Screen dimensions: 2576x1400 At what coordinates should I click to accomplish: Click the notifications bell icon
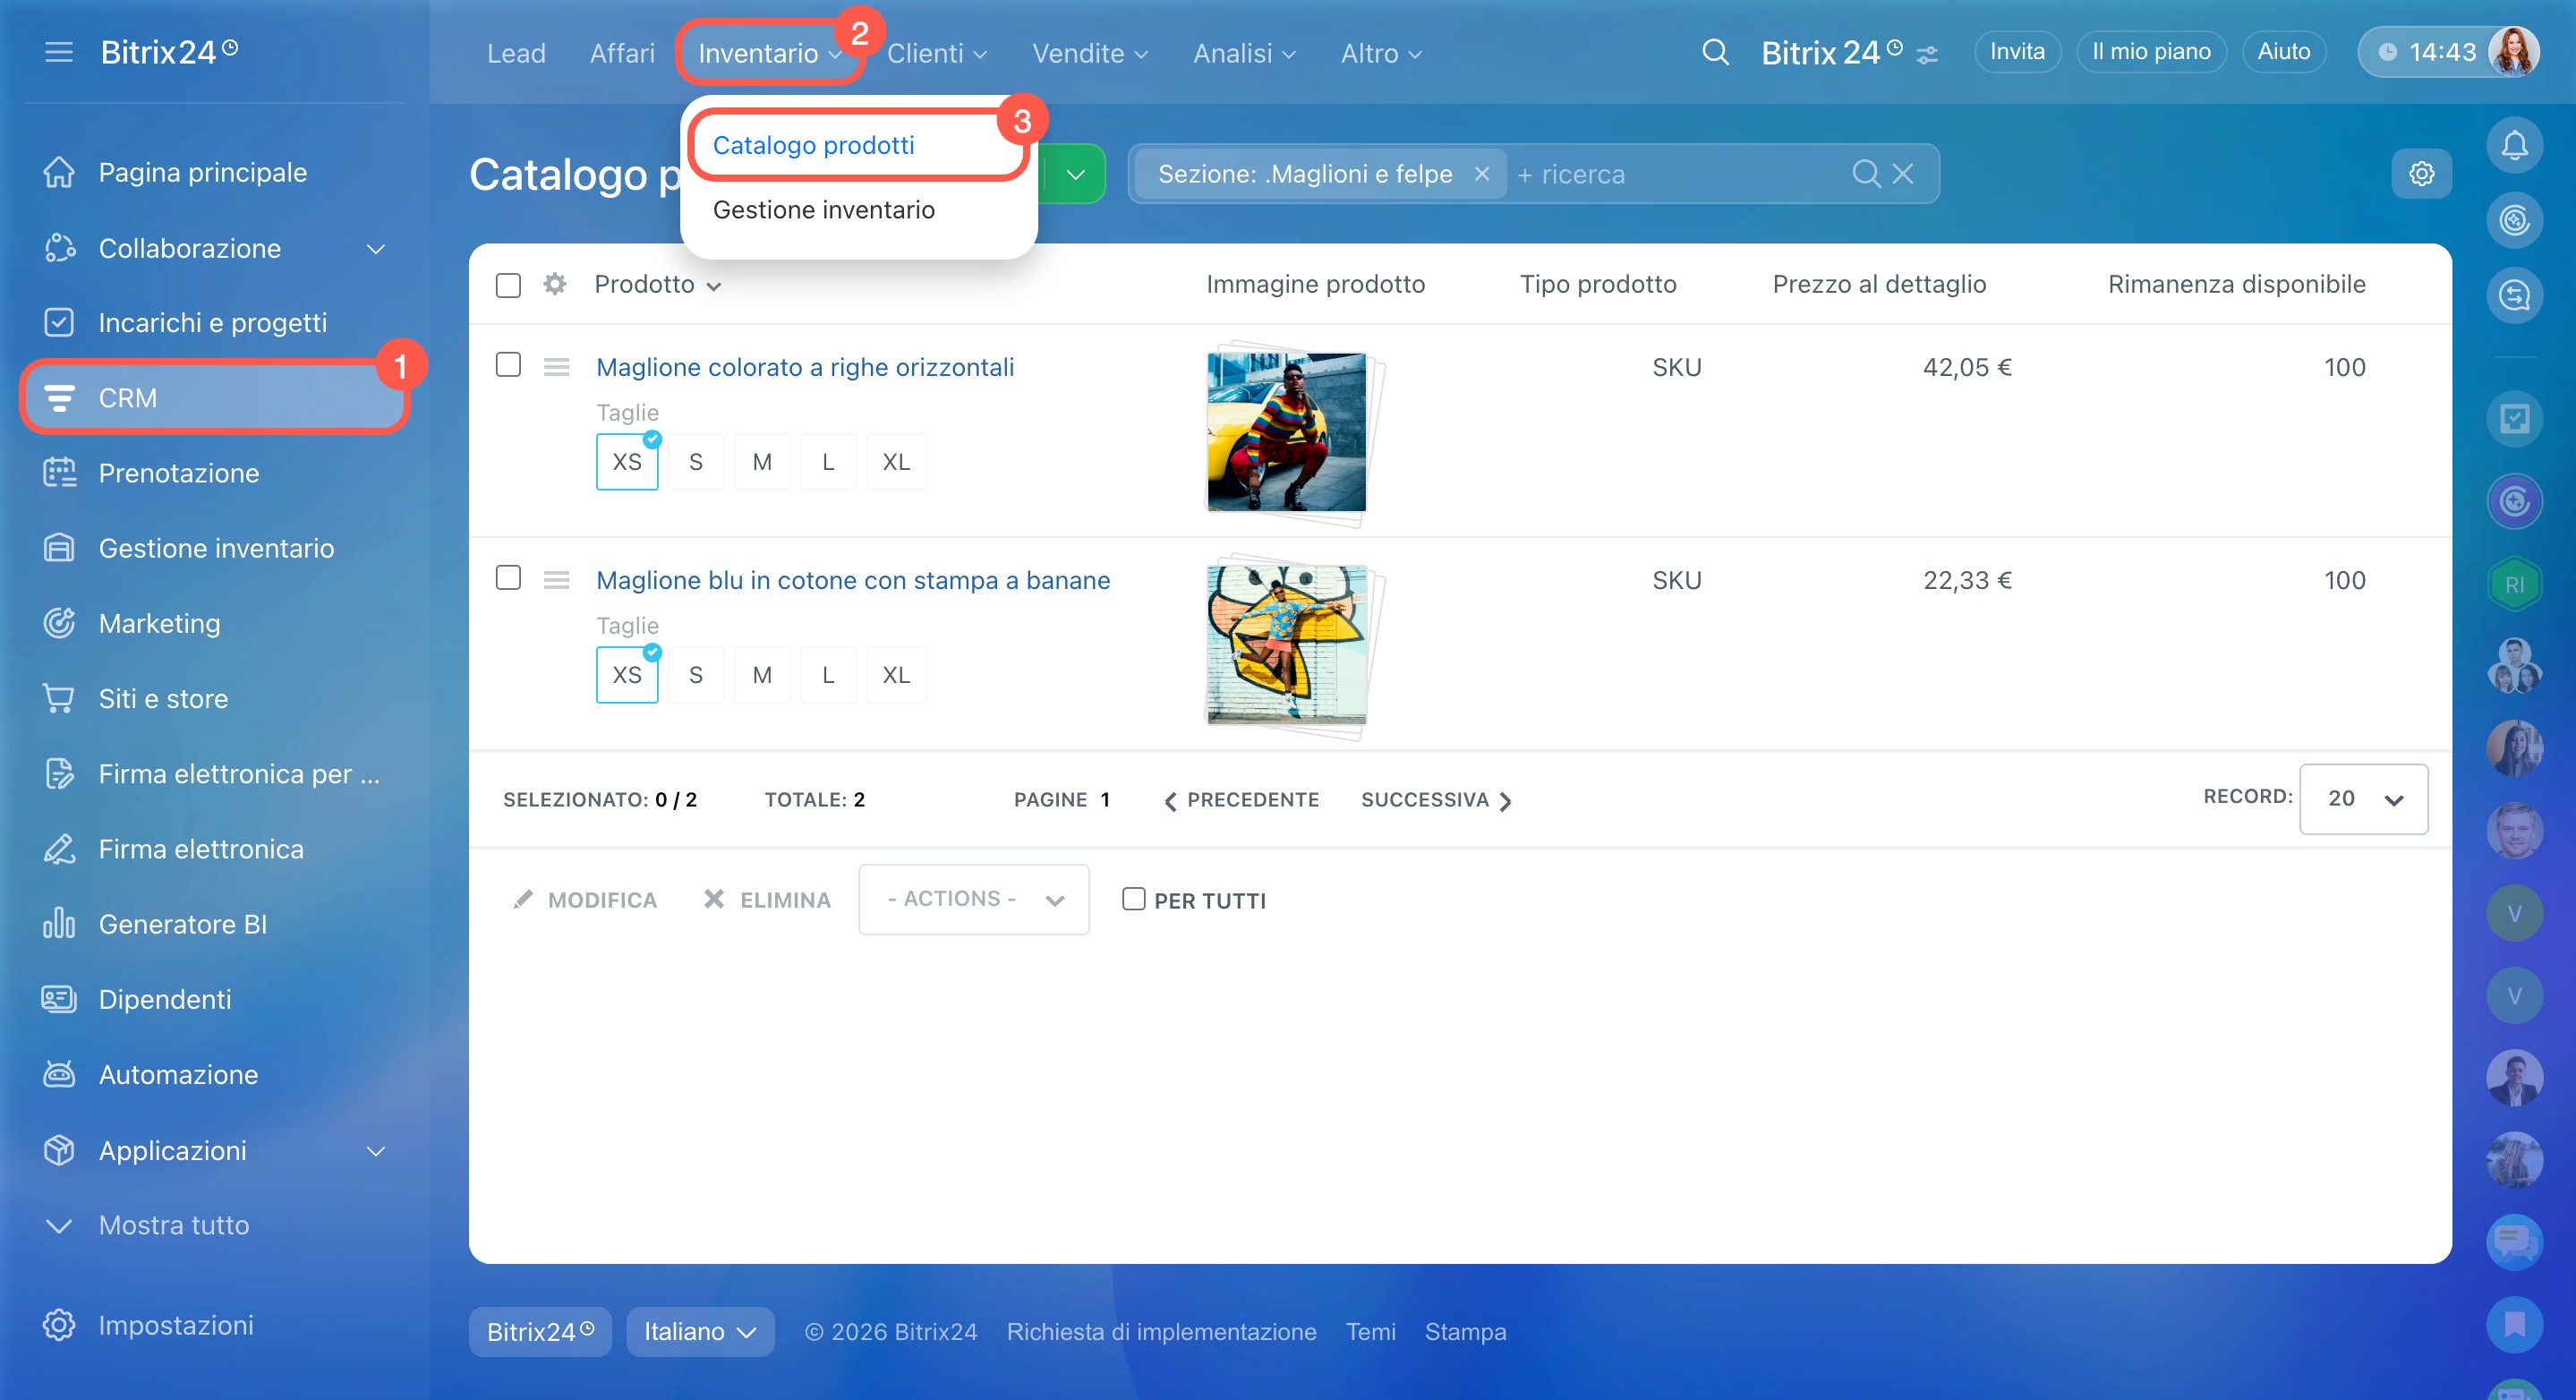coord(2513,146)
